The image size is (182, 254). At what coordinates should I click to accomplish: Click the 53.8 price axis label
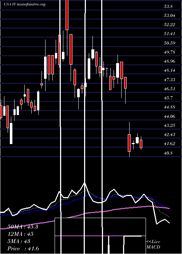[168, 7]
